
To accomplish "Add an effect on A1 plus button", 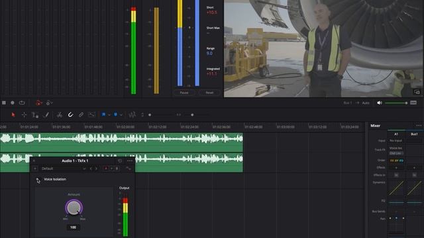I will point(396,168).
